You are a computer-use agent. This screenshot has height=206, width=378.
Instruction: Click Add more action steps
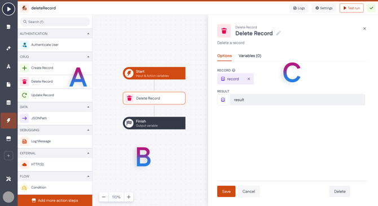point(55,200)
